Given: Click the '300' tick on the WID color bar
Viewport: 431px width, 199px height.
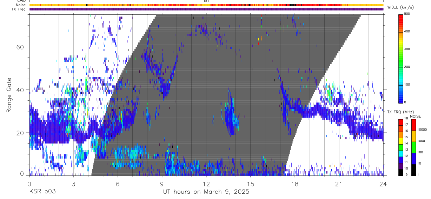Looking at the screenshot, I should tap(408, 49).
